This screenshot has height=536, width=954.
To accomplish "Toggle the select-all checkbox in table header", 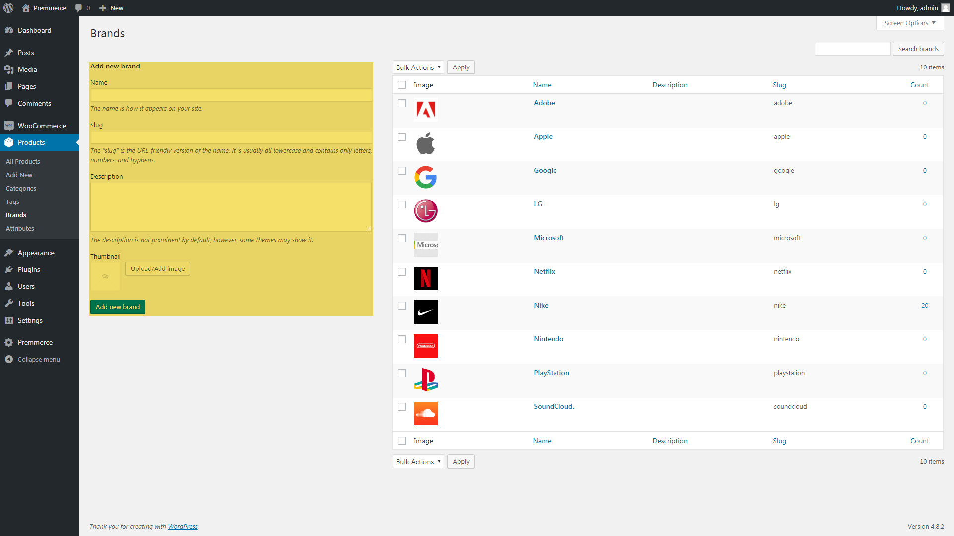I will (x=402, y=85).
